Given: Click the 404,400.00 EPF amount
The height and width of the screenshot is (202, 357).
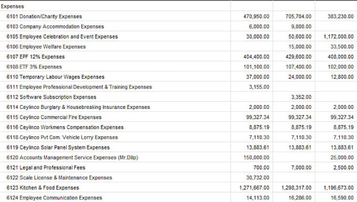Looking at the screenshot, I should pyautogui.click(x=256, y=57).
